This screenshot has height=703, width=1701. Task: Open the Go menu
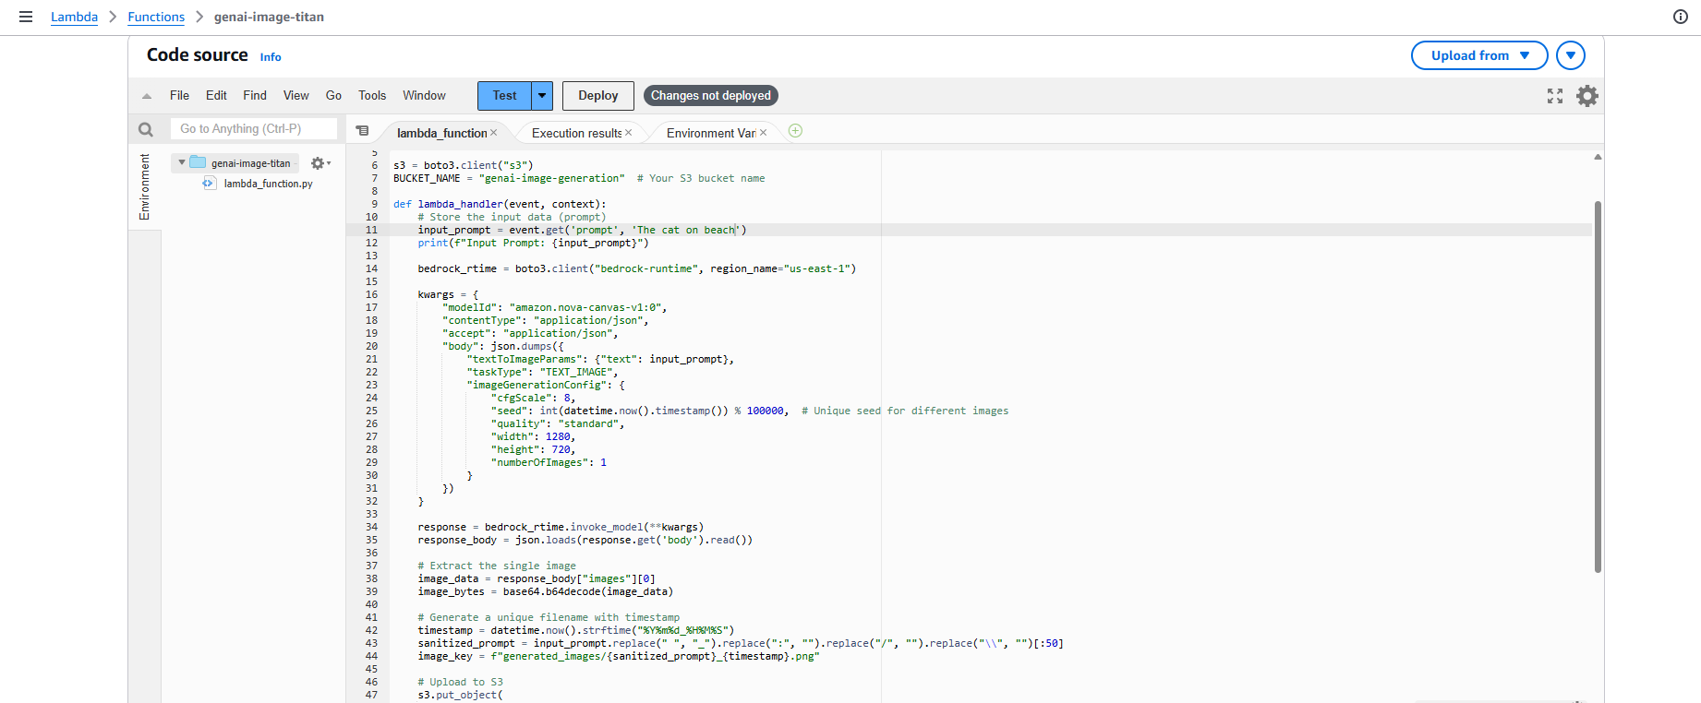[333, 96]
